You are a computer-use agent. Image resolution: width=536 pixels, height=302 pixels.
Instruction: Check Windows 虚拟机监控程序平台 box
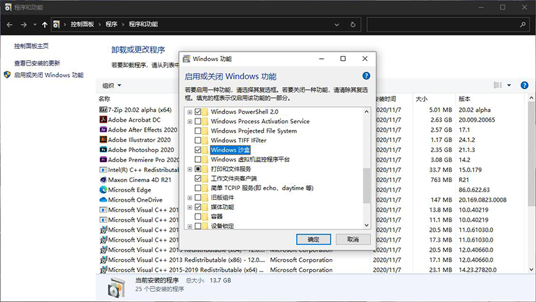pos(198,159)
